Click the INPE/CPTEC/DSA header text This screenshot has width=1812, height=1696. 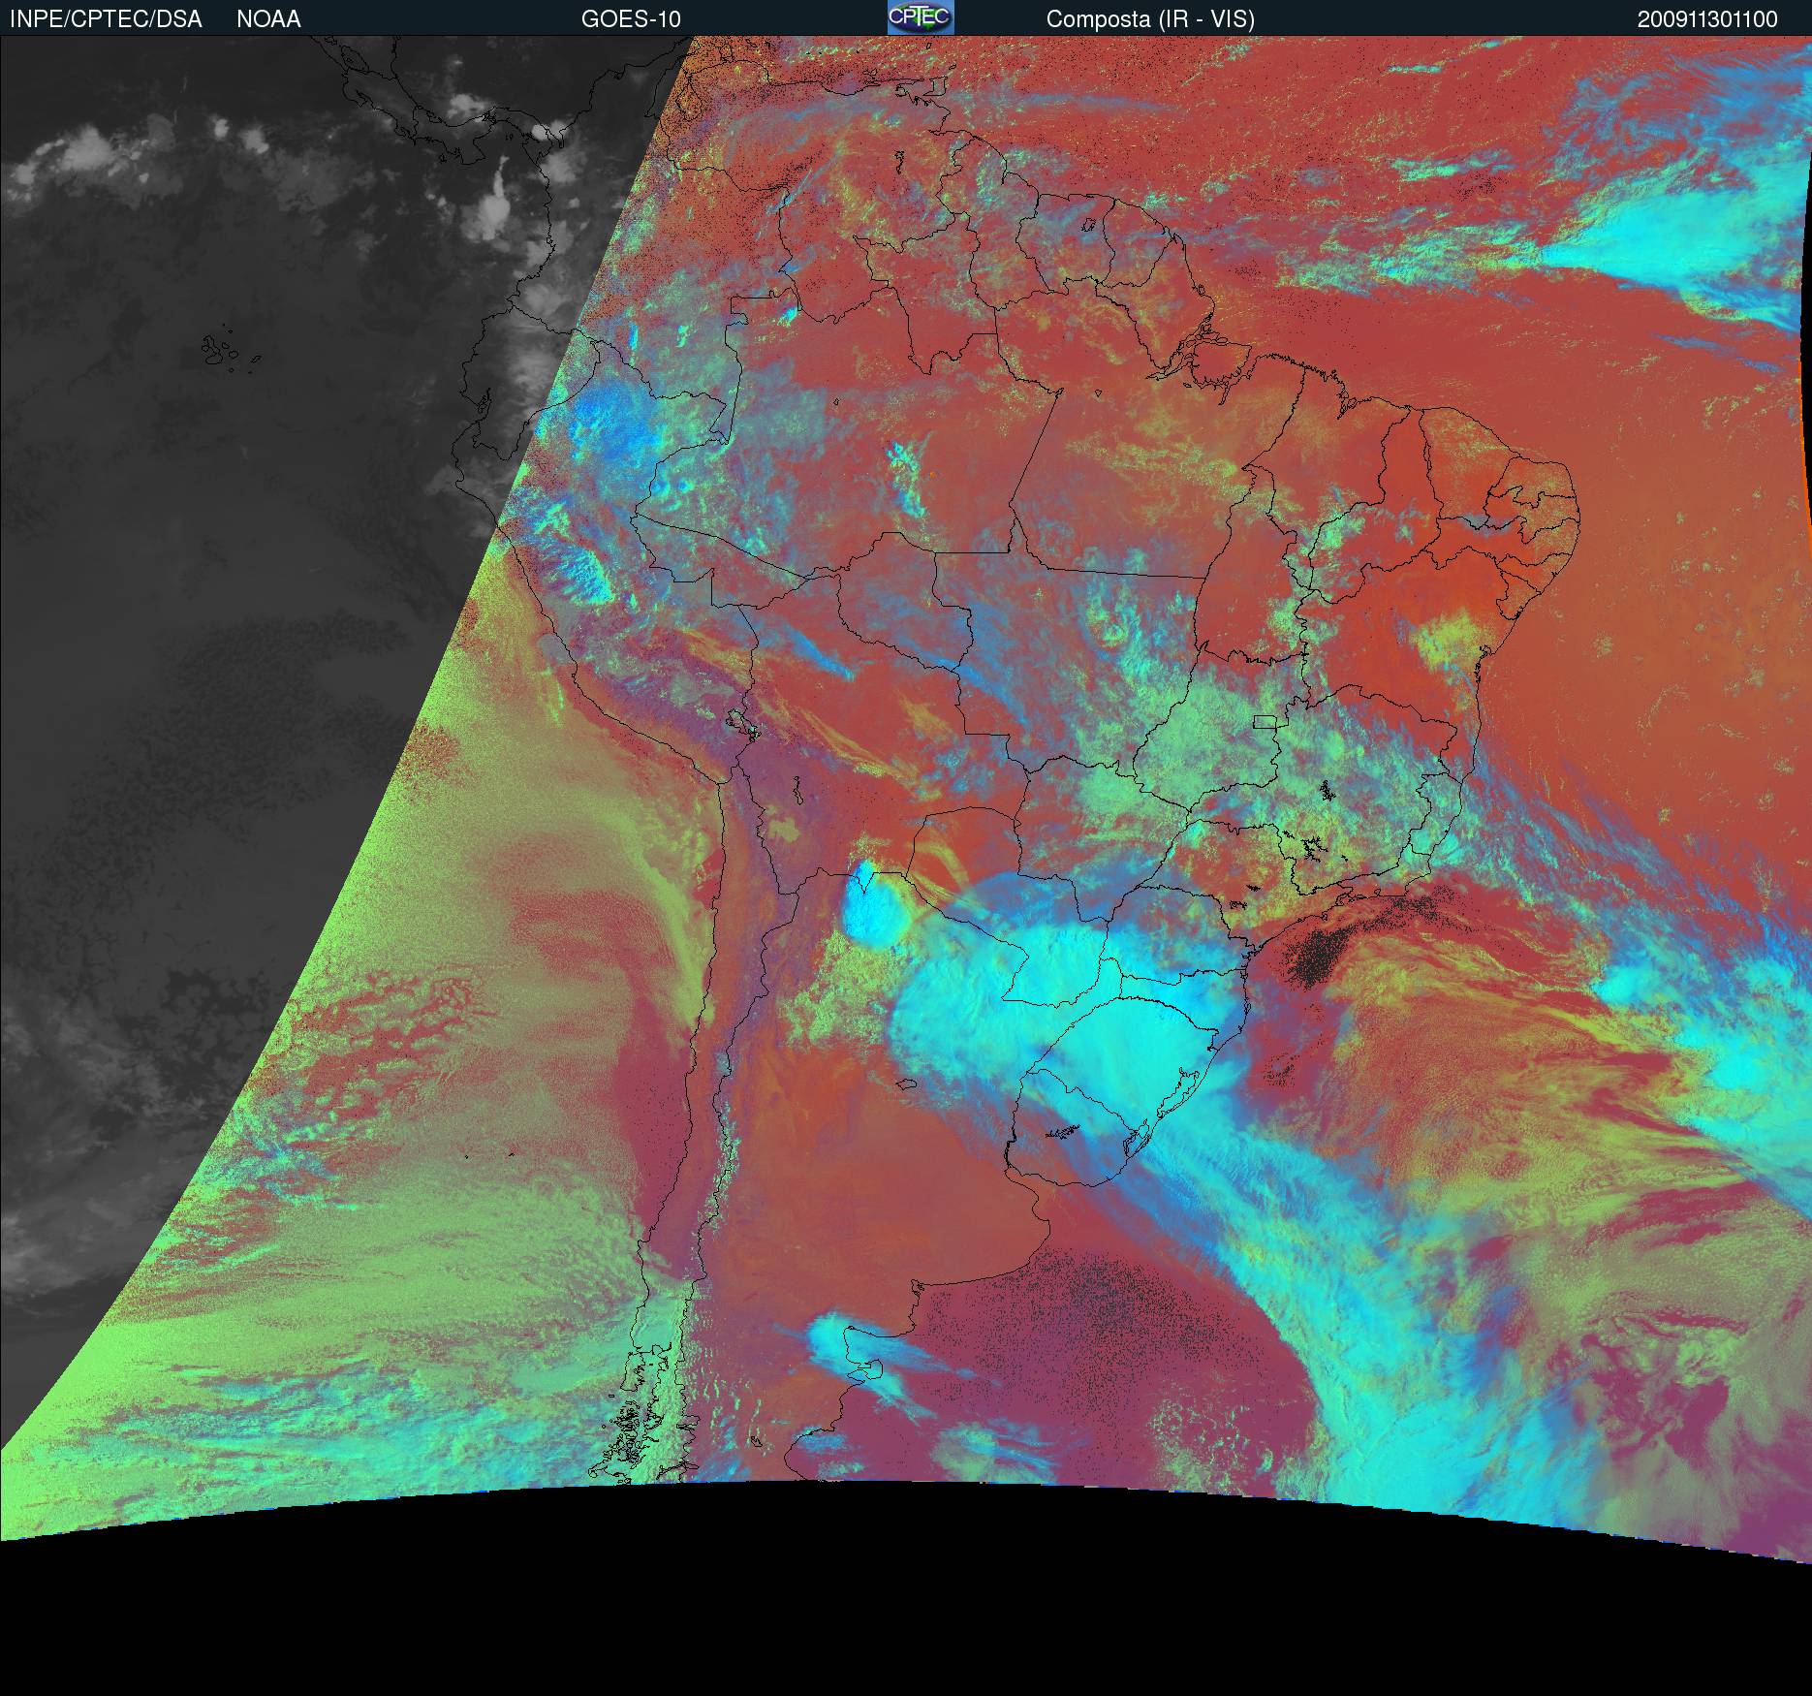(106, 19)
